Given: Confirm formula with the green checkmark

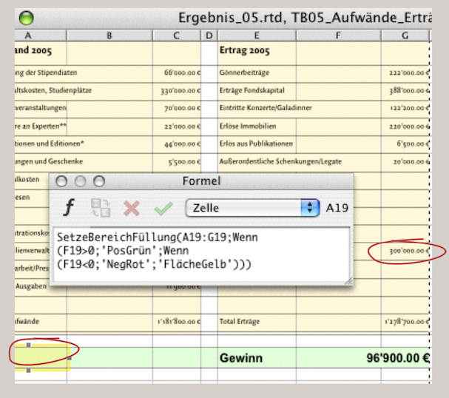Looking at the screenshot, I should [163, 208].
